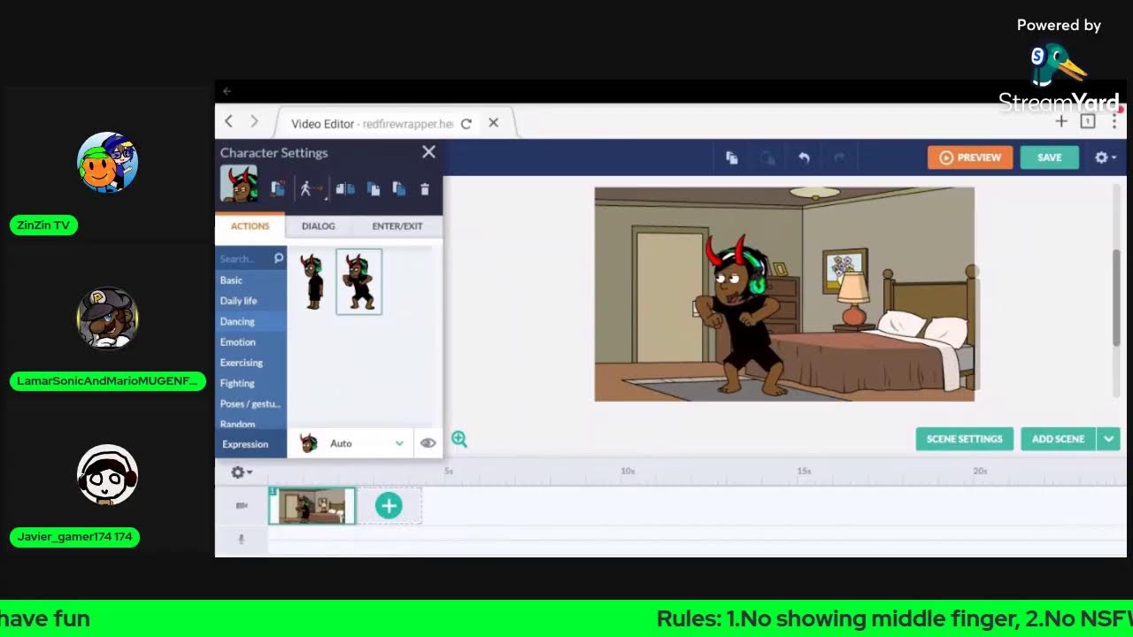Open the browser tab switcher
Viewport: 1133px width, 637px height.
pos(1088,121)
